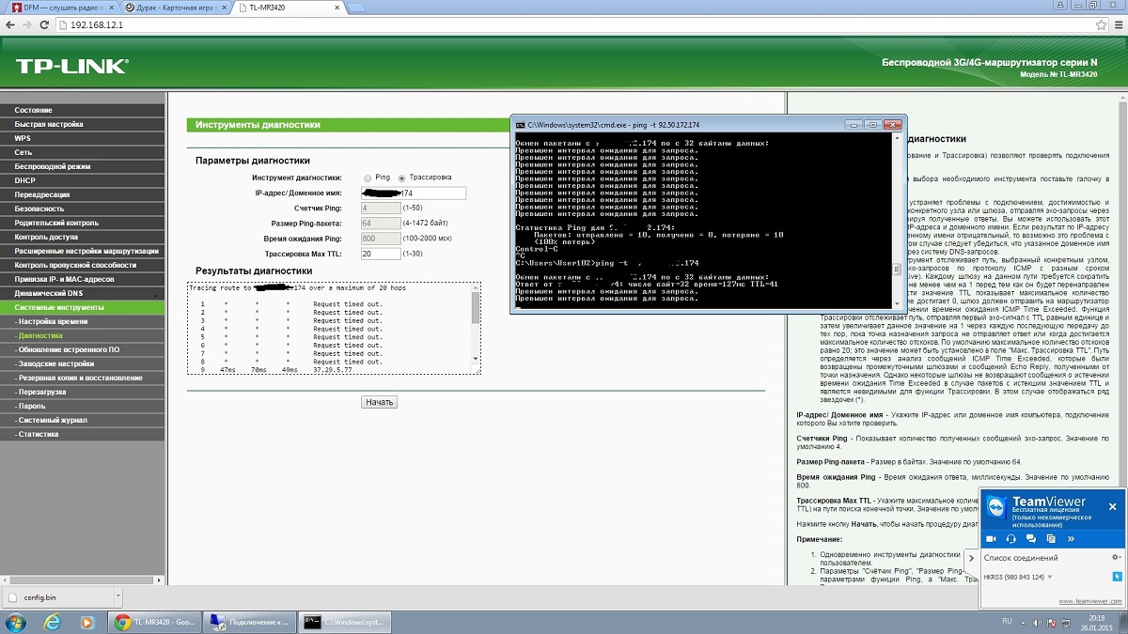Open Системный журнал submenu
The height and width of the screenshot is (634, 1128).
tap(83, 420)
